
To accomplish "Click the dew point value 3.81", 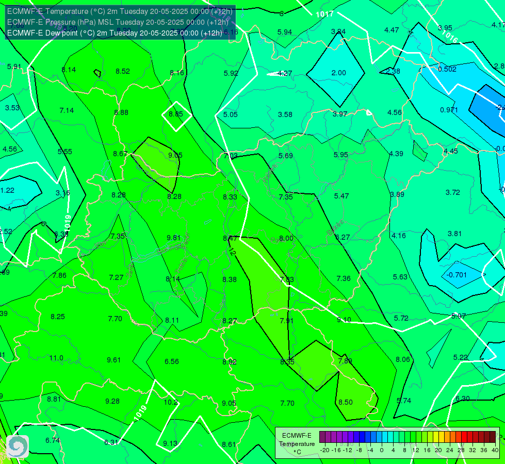I will 454,234.
